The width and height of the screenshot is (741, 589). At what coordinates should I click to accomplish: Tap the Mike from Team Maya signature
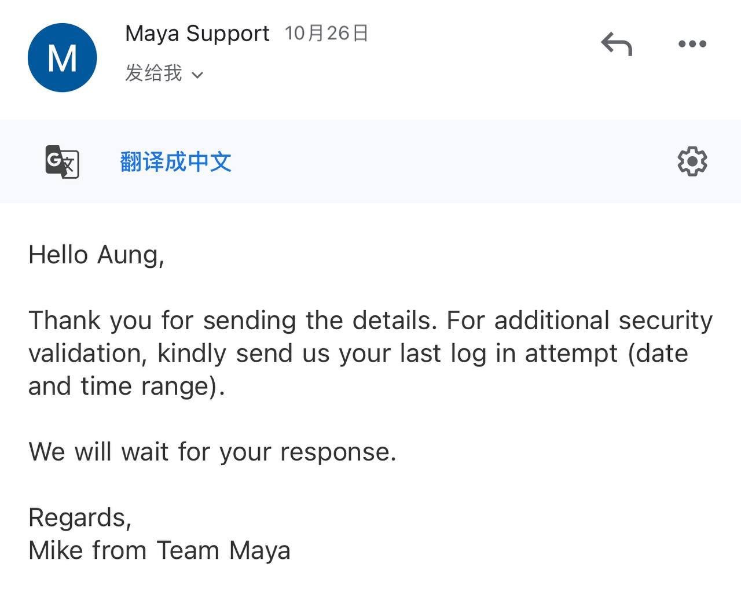click(x=159, y=550)
